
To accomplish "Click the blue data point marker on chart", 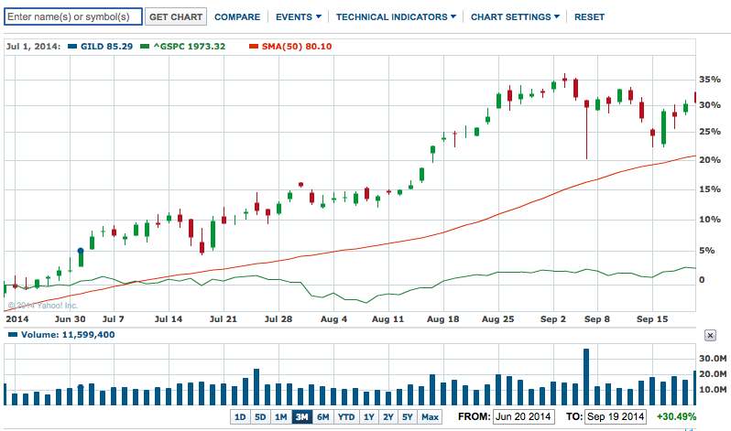I will click(81, 250).
